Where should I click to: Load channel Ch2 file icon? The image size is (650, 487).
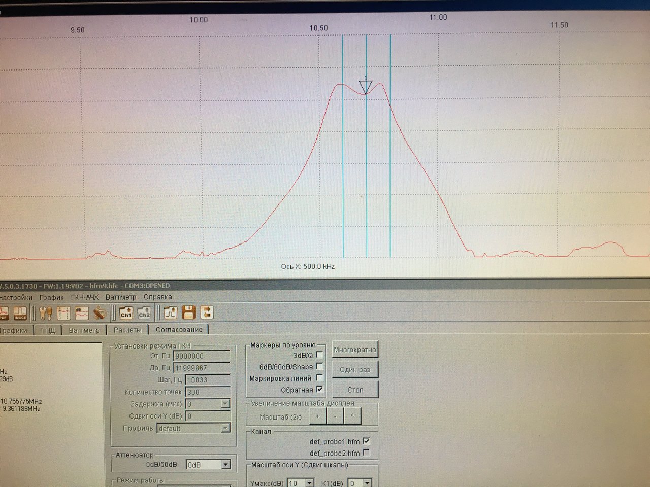[144, 313]
